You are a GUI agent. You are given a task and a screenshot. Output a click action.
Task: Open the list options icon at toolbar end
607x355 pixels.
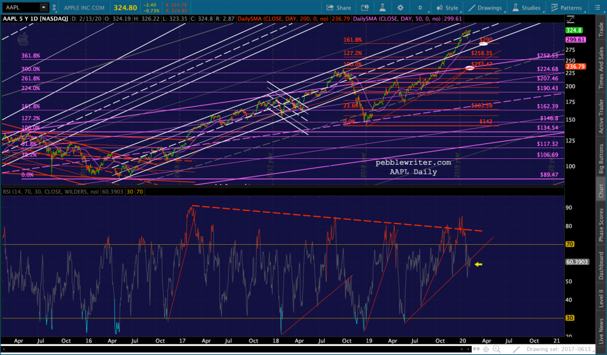click(x=598, y=8)
